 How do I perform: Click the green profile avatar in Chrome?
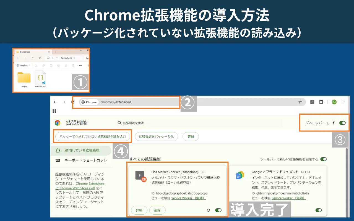click(334, 102)
